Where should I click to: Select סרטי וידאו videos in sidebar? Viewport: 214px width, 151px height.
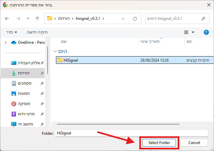(x=27, y=114)
